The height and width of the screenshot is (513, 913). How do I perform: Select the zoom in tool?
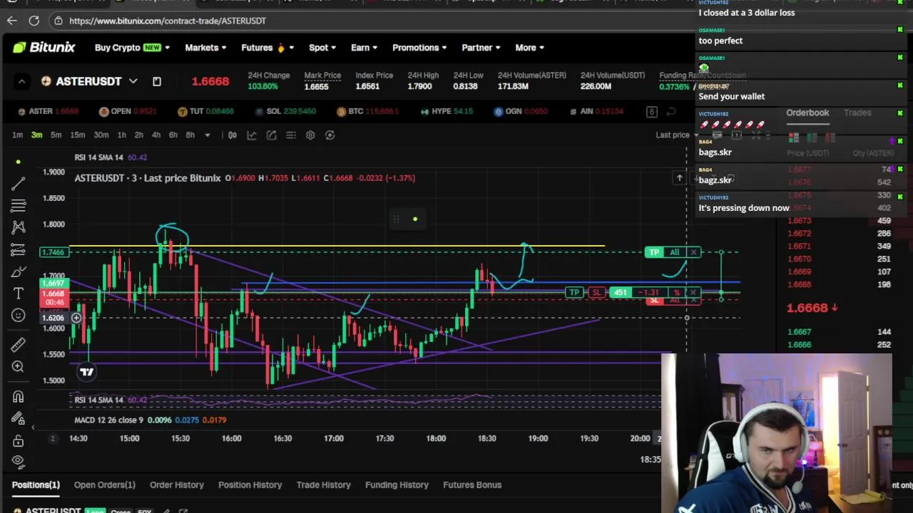coord(19,366)
